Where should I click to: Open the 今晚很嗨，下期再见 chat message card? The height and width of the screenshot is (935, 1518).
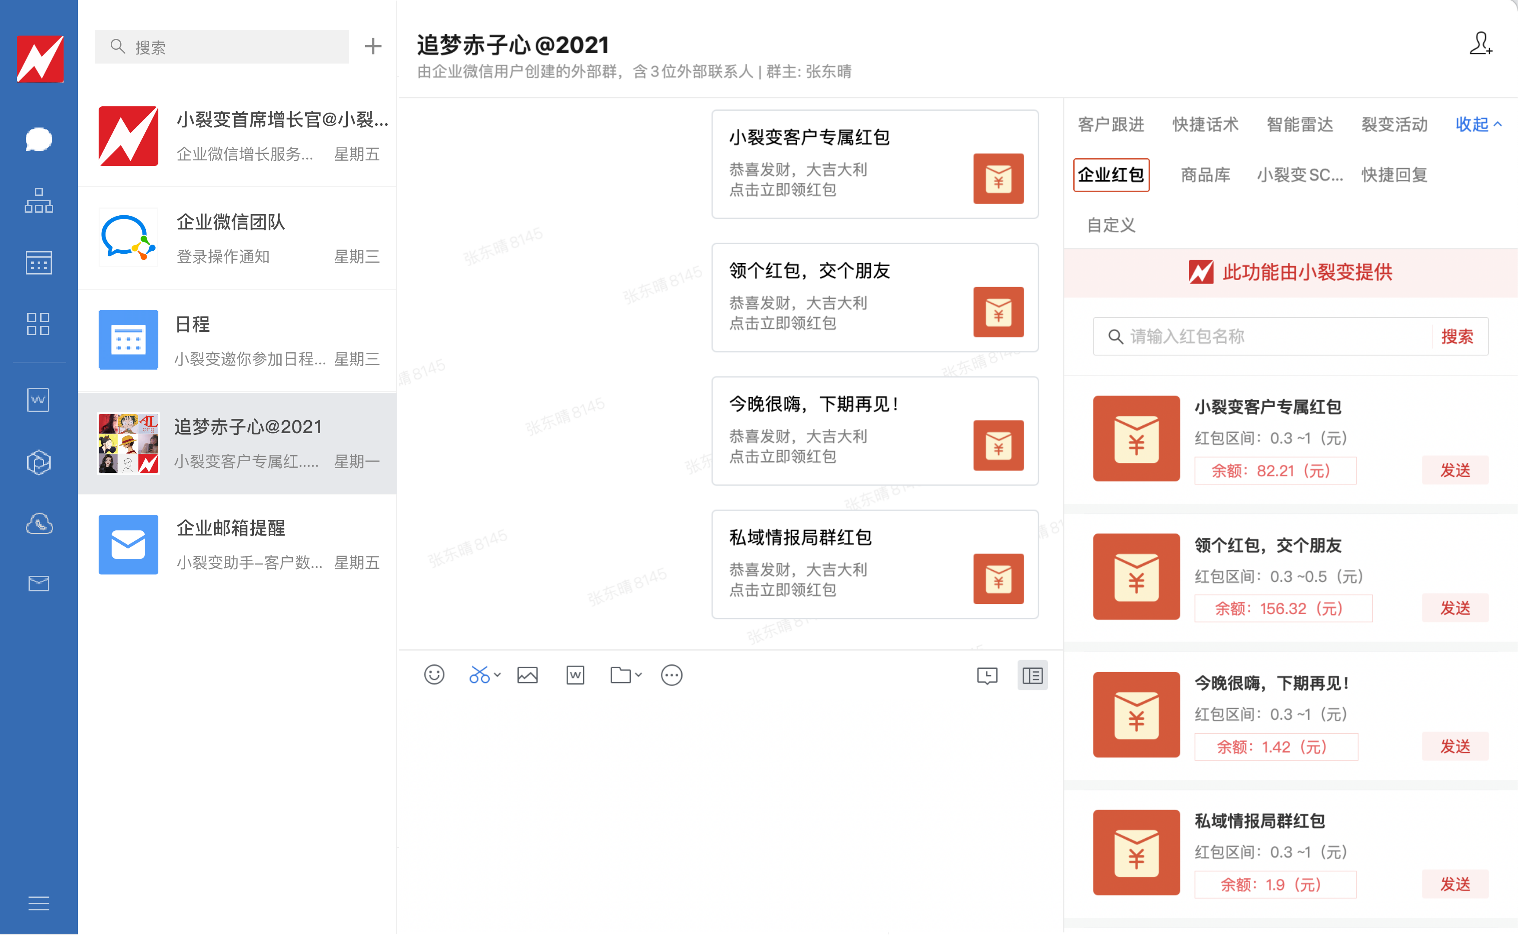pos(875,431)
